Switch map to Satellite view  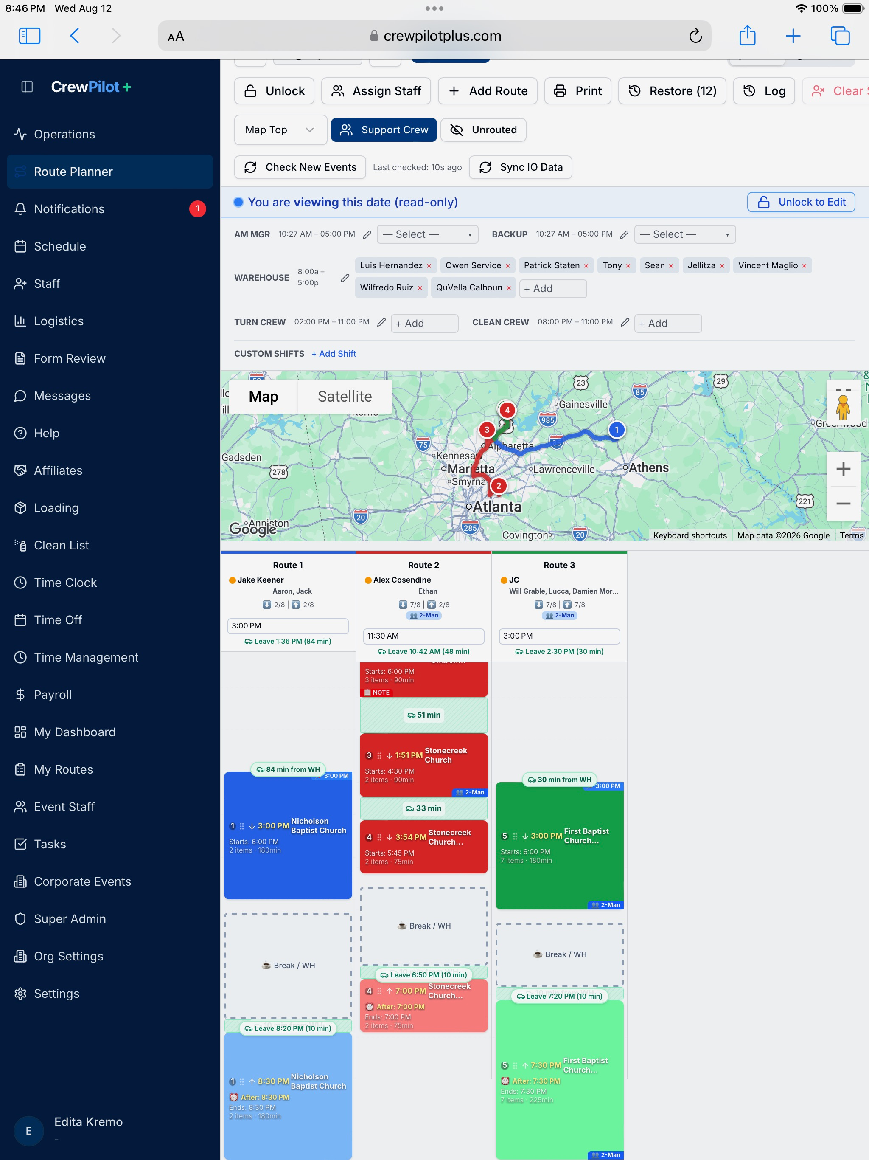tap(345, 397)
